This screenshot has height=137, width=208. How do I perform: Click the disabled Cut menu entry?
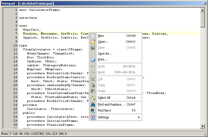[x=115, y=79]
